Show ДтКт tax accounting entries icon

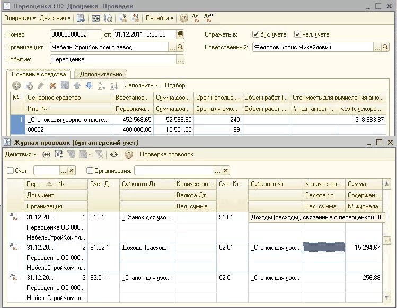(x=208, y=18)
